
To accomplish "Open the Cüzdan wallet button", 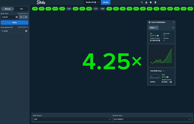I will click(106, 2).
